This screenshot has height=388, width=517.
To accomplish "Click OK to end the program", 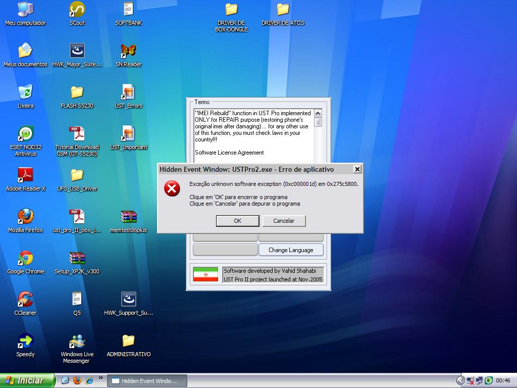I will tap(237, 221).
